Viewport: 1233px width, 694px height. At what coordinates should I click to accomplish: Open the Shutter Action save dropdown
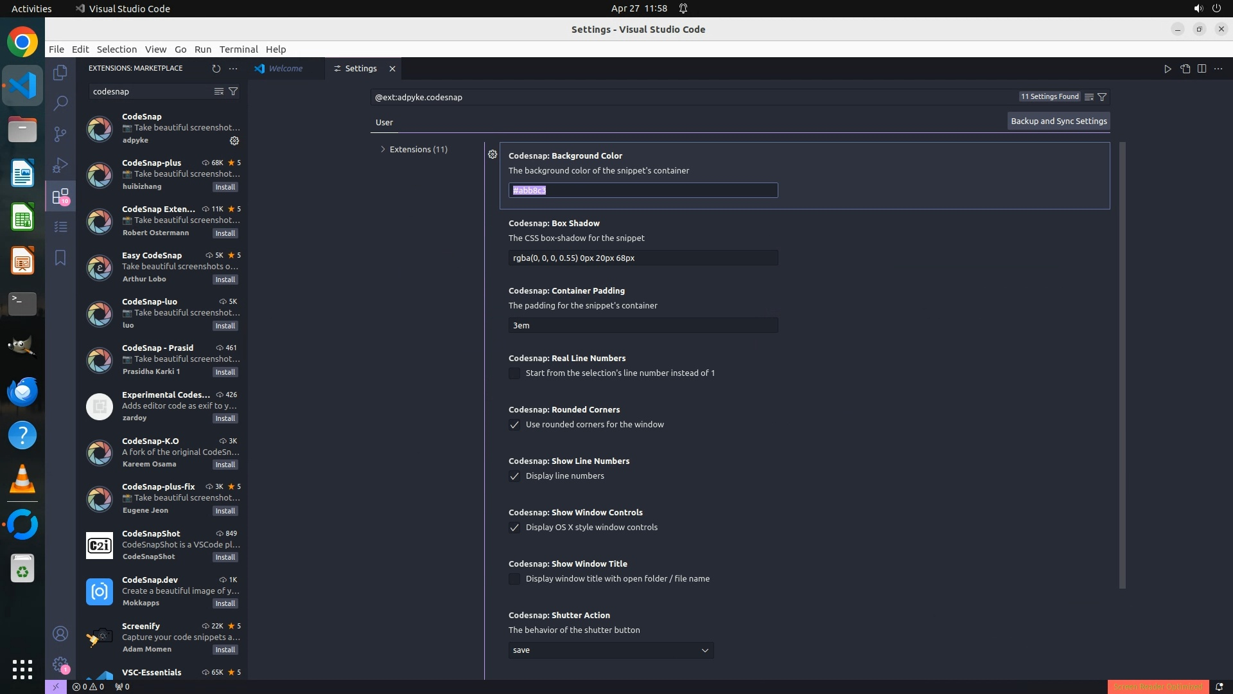point(611,650)
